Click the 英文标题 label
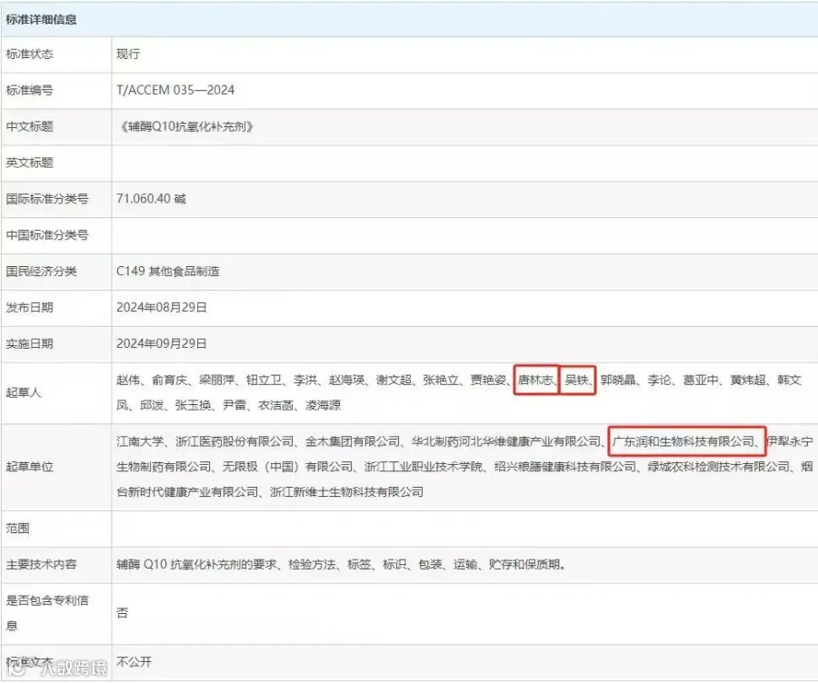This screenshot has height=683, width=818. (x=29, y=163)
